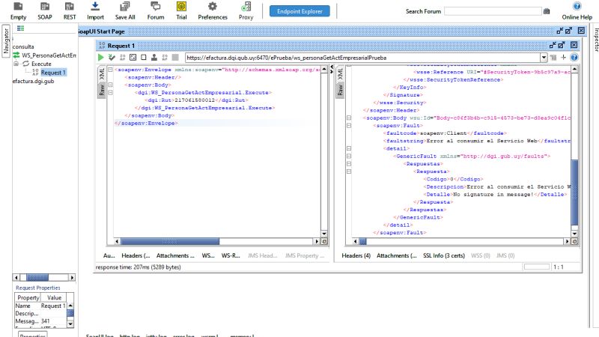Click the Rut value 217061580012
This screenshot has width=599, height=337.
[195, 100]
